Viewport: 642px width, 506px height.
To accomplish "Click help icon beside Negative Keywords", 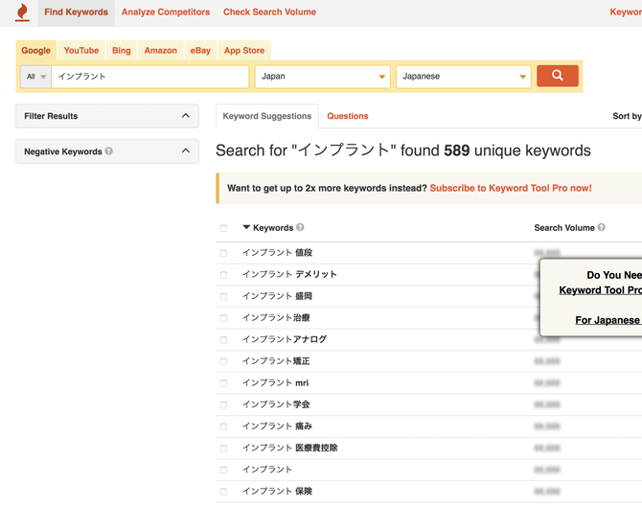I will coord(109,151).
